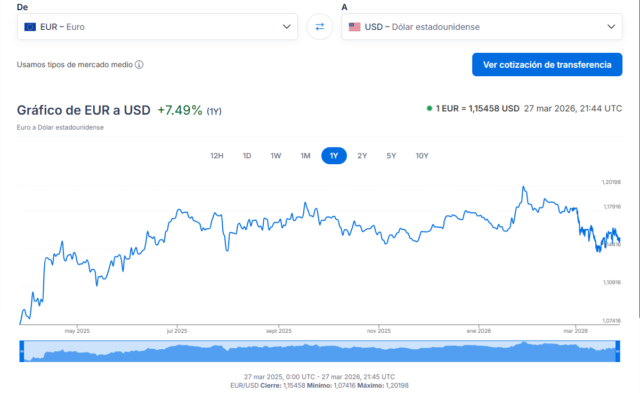
Task: Switch to 5Y chart view
Action: (x=392, y=156)
